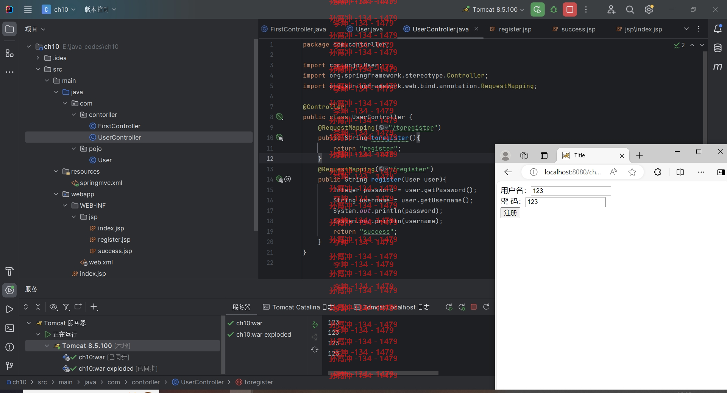Add page to favorites star in browser

click(x=632, y=172)
